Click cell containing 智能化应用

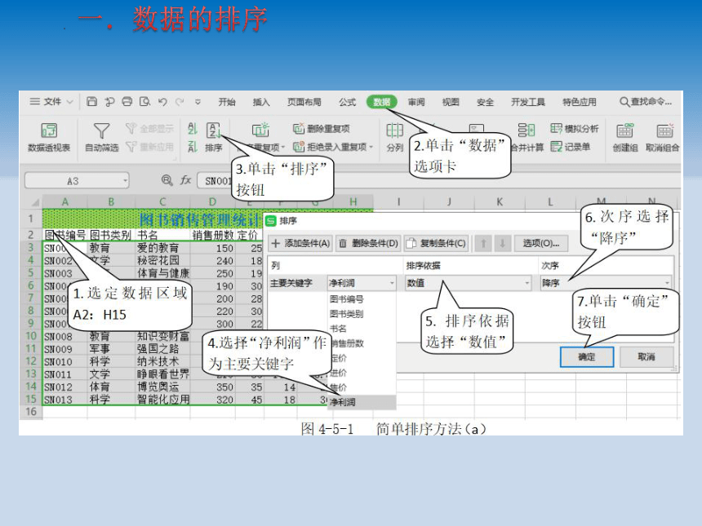[x=163, y=400]
